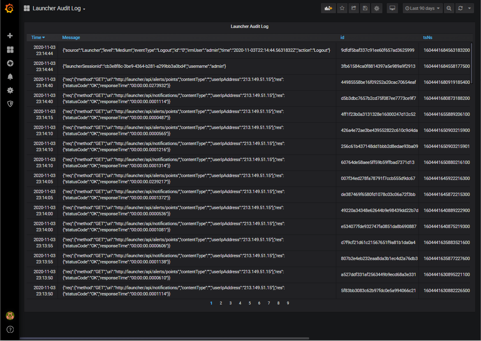This screenshot has width=481, height=341.
Task: Select the Logout event message cell
Action: click(x=197, y=50)
